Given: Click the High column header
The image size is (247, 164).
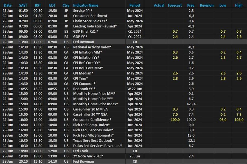Looking at the screenshot, I should click(239, 5).
